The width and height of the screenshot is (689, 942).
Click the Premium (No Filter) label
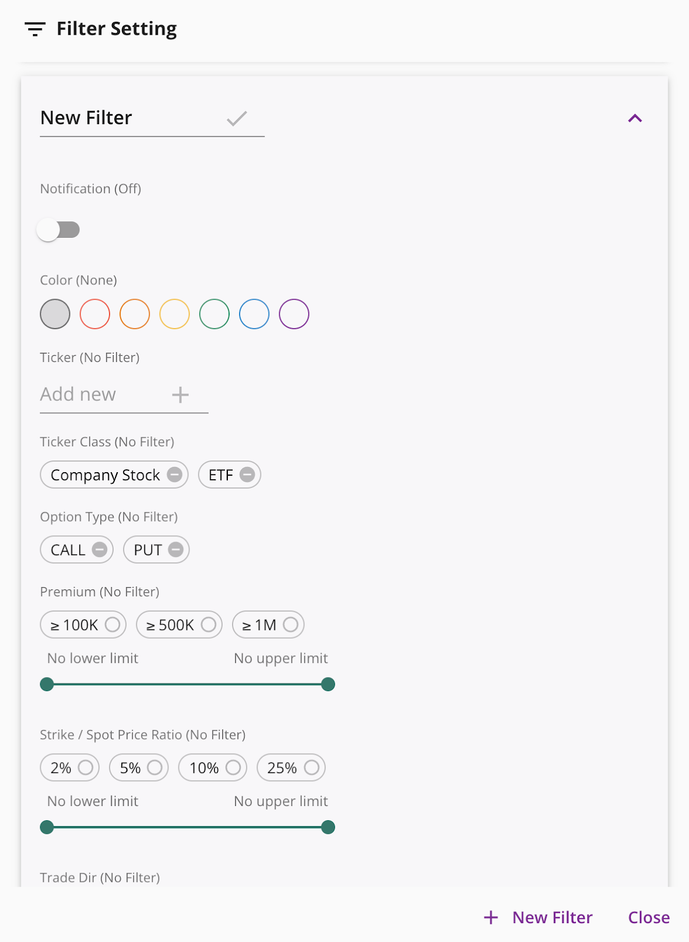pos(100,592)
